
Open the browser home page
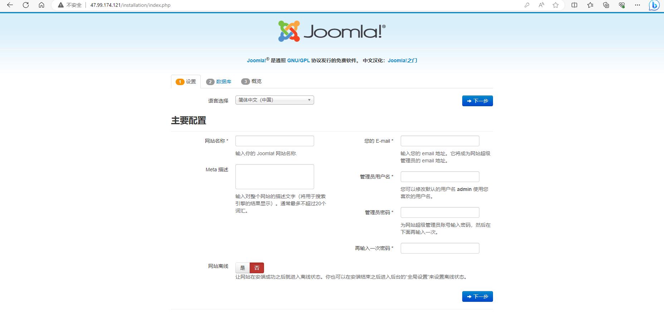(41, 5)
